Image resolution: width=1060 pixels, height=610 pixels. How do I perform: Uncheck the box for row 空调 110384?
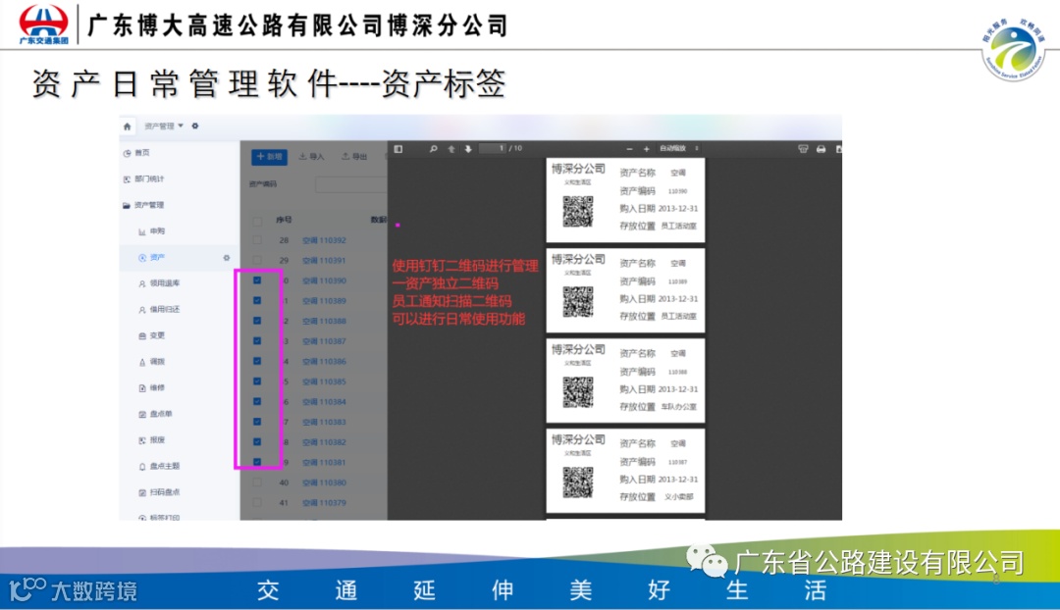pos(257,401)
